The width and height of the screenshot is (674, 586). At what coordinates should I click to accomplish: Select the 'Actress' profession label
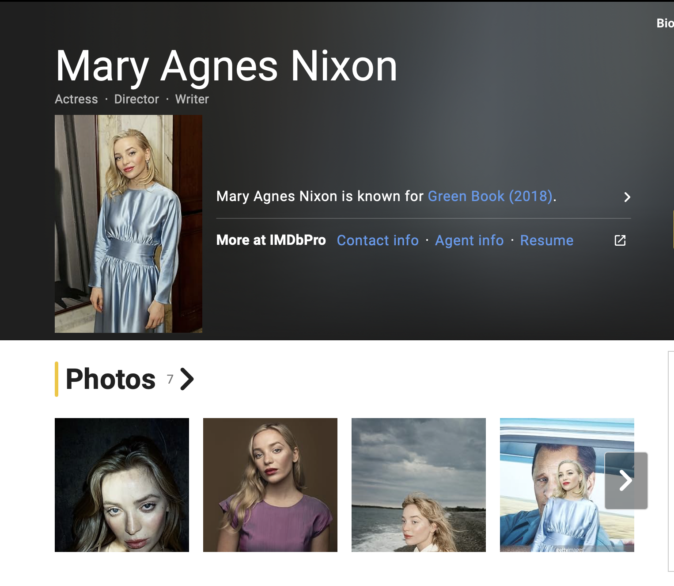point(76,99)
